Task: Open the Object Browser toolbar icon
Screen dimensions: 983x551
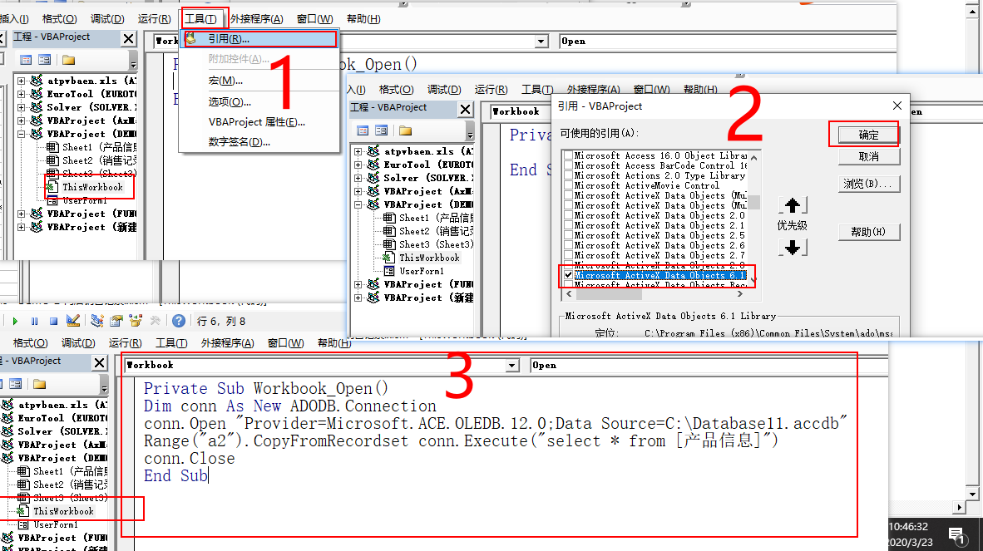Action: 135,322
